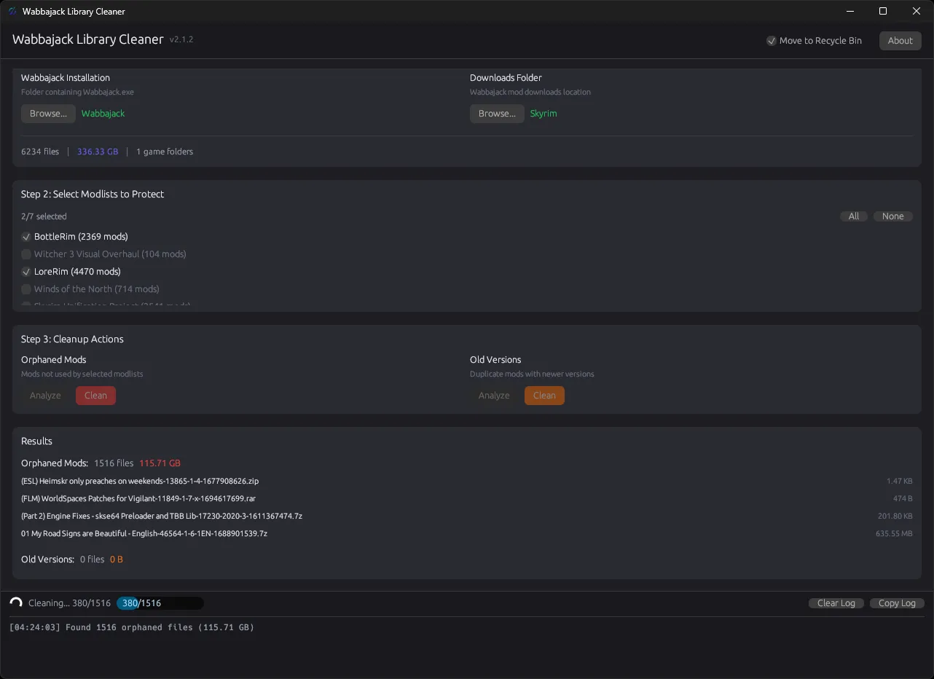This screenshot has width=934, height=679.
Task: Enable protection for Winds of the North
Action: click(x=26, y=289)
